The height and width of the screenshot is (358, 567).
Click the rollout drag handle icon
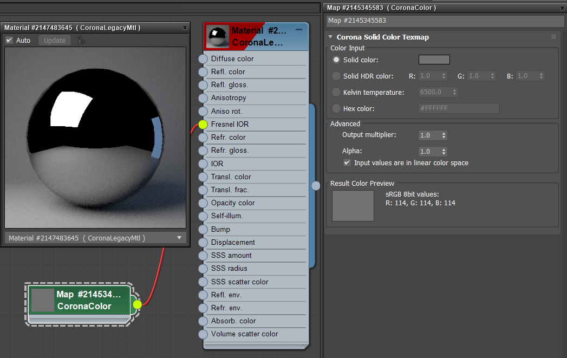click(x=553, y=36)
